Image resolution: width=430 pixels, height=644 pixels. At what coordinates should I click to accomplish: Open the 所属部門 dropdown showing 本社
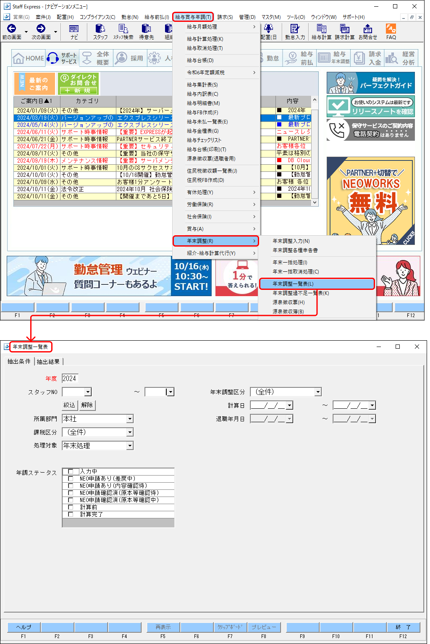(x=130, y=419)
